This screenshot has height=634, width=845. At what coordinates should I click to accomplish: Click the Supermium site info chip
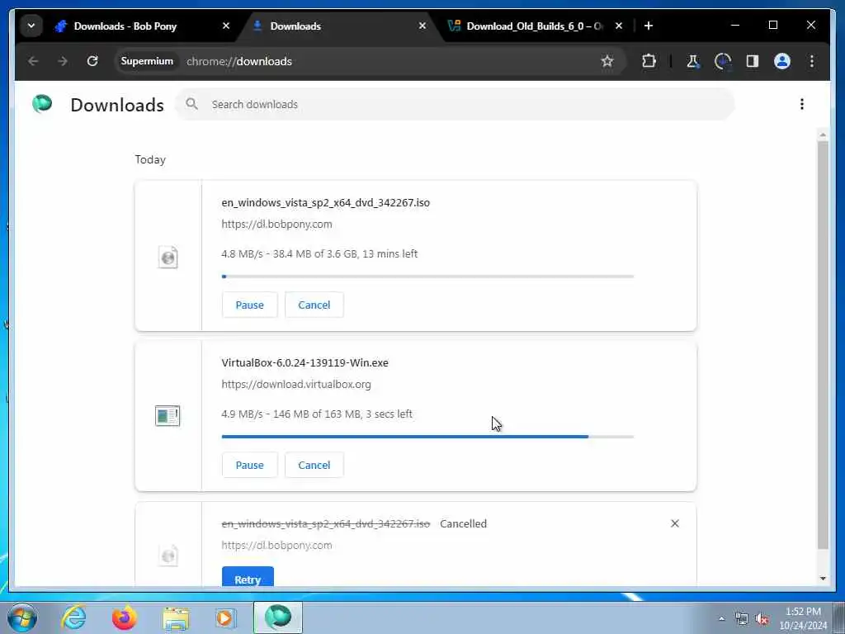click(147, 61)
